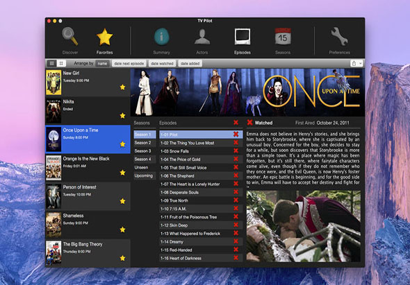Open the Discover magnifier icon
This screenshot has width=410, height=285.
(69, 36)
